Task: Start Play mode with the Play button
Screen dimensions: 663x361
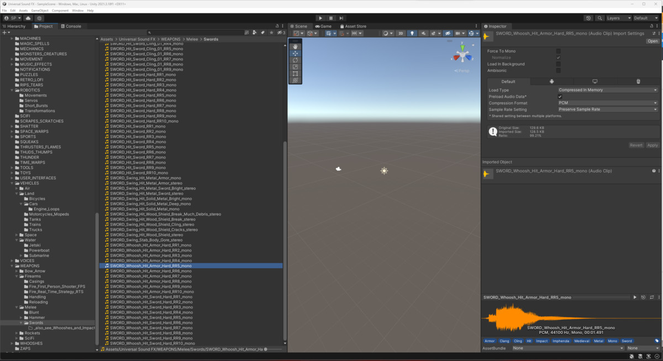Action: coord(320,18)
